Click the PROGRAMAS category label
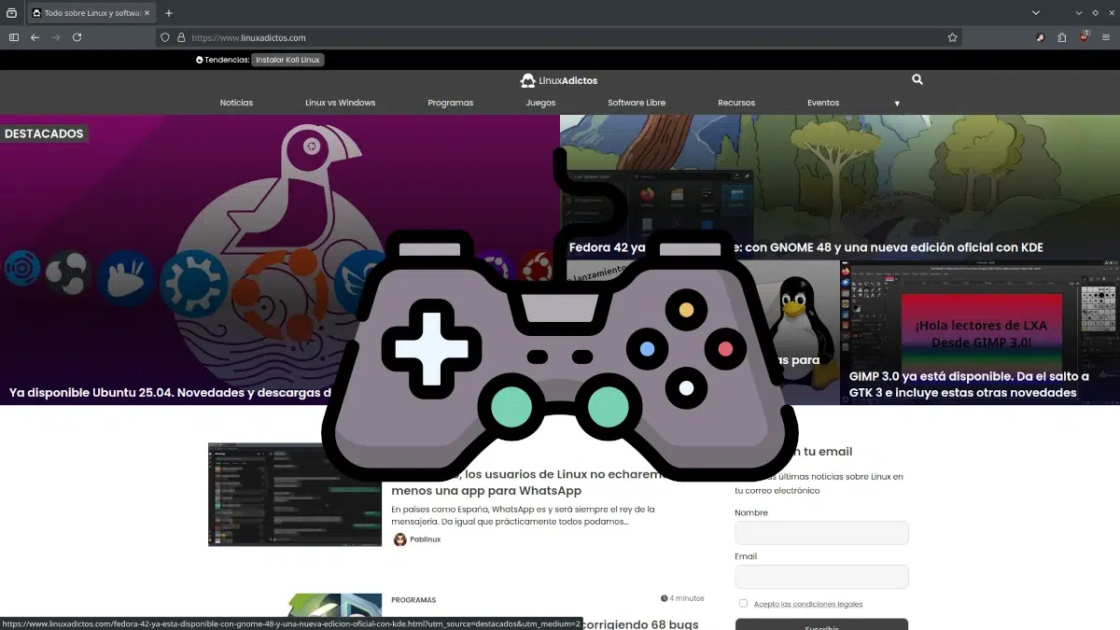Viewport: 1120px width, 630px height. [413, 600]
